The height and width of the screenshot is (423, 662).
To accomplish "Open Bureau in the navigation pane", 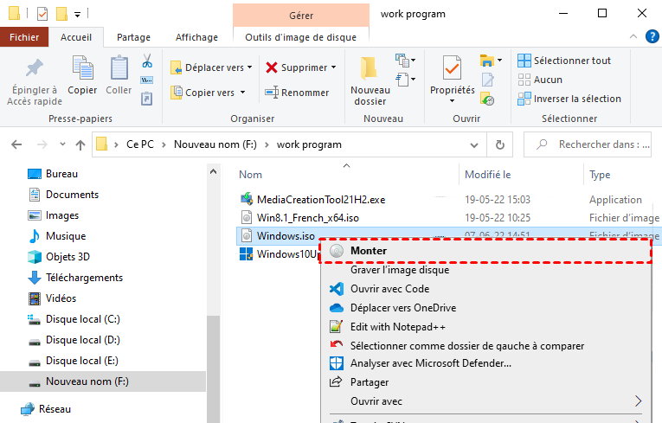I will (x=61, y=174).
